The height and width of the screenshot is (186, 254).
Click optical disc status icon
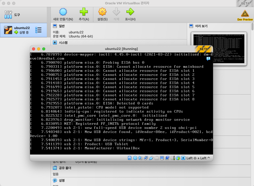[x=135, y=158]
